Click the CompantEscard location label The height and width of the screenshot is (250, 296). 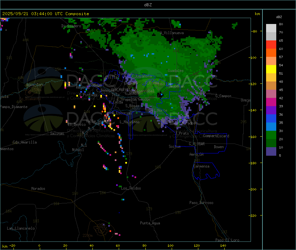pos(216,136)
